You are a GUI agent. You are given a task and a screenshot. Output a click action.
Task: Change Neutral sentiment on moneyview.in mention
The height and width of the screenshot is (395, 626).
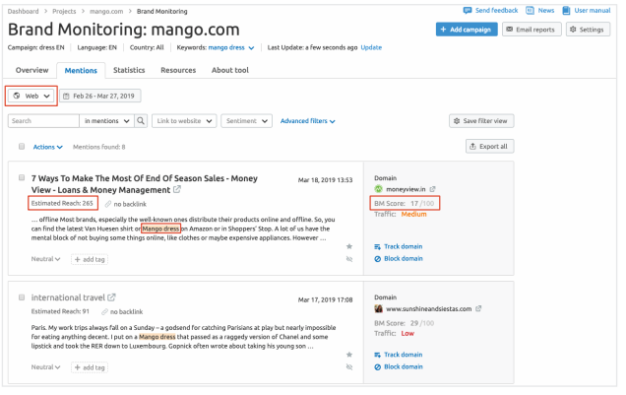coord(46,259)
